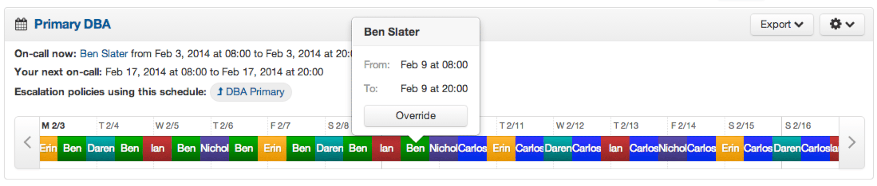Image resolution: width=877 pixels, height=186 pixels.
Task: Open the DBA Primary escalation policy
Action: 251,92
